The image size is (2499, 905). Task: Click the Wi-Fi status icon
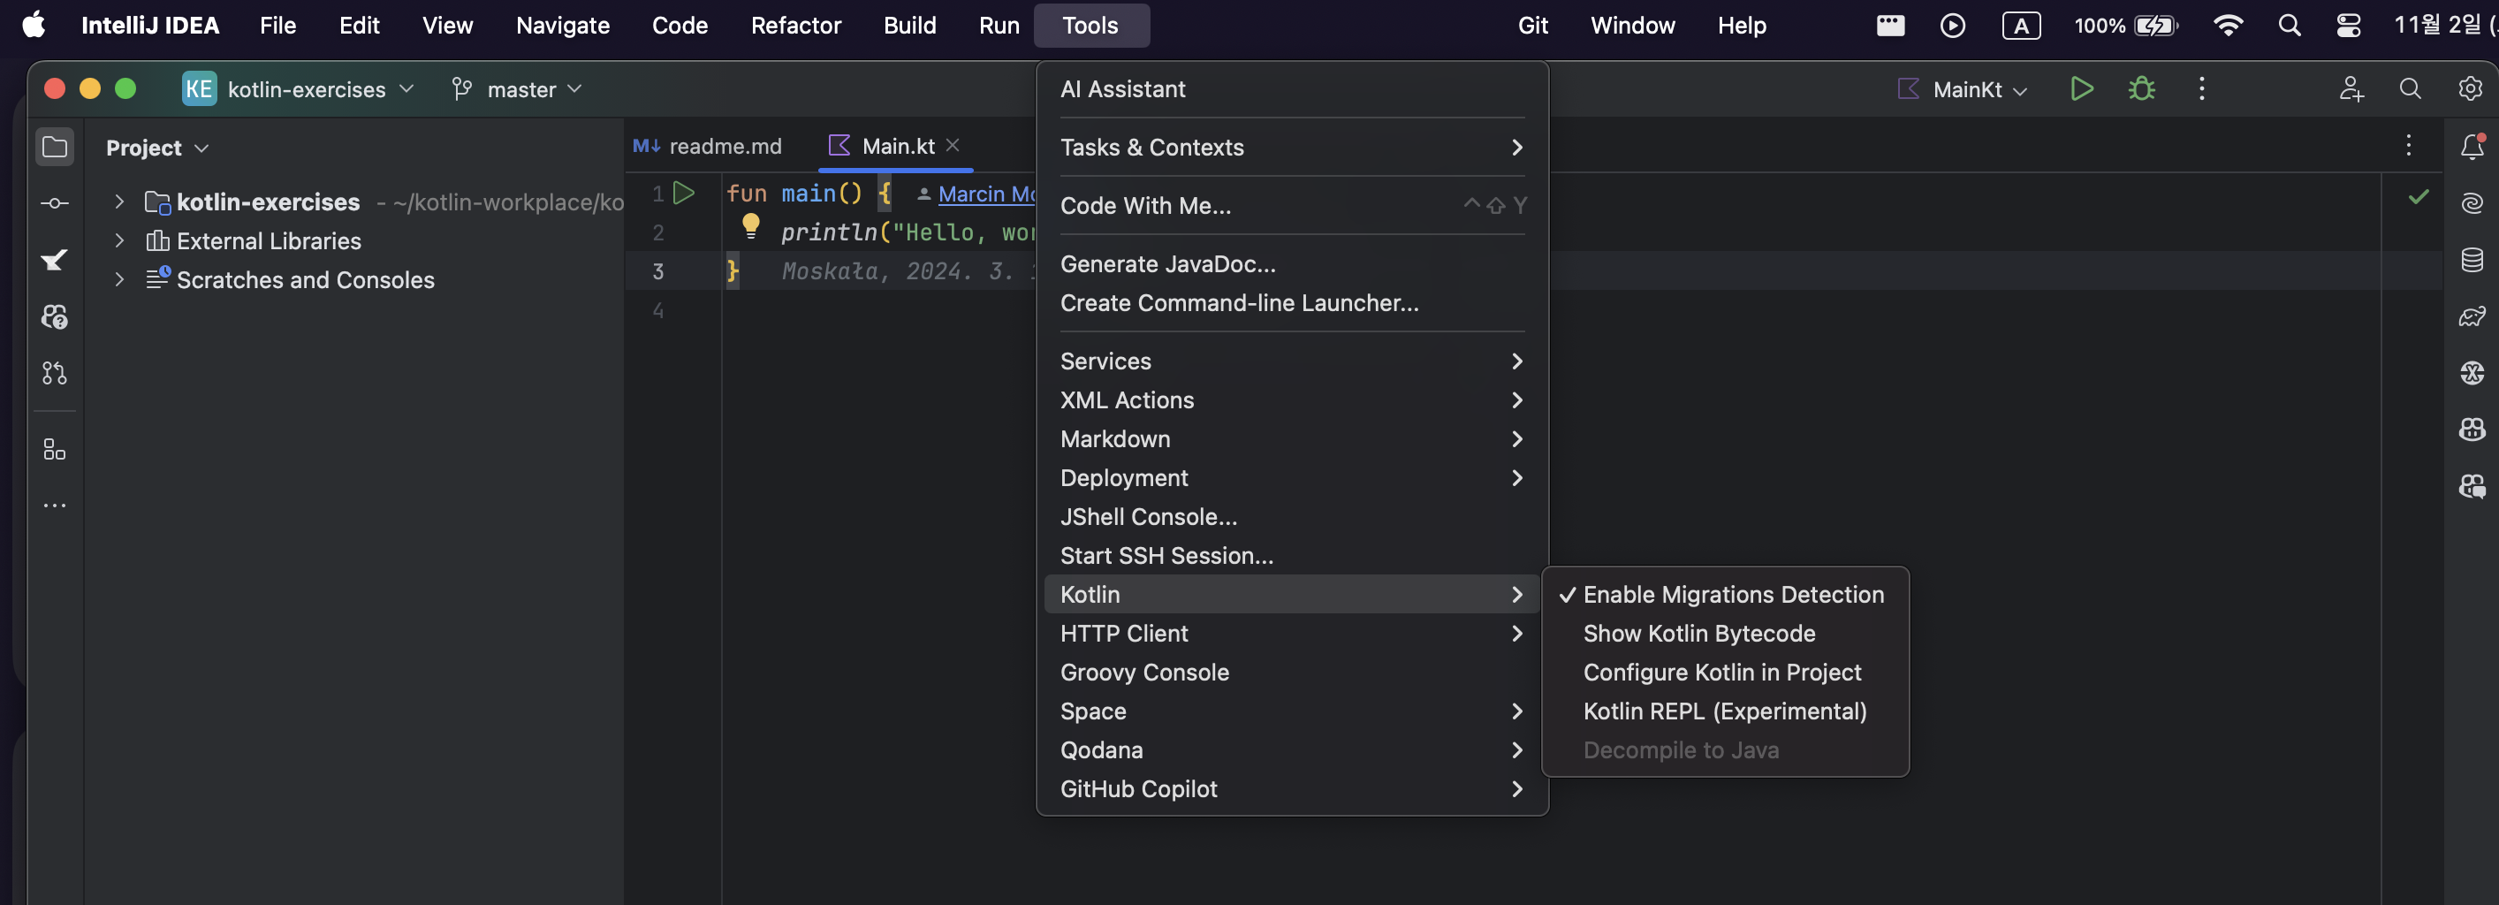pos(2228,26)
